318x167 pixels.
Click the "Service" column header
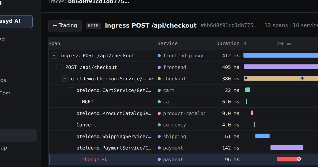(167, 43)
